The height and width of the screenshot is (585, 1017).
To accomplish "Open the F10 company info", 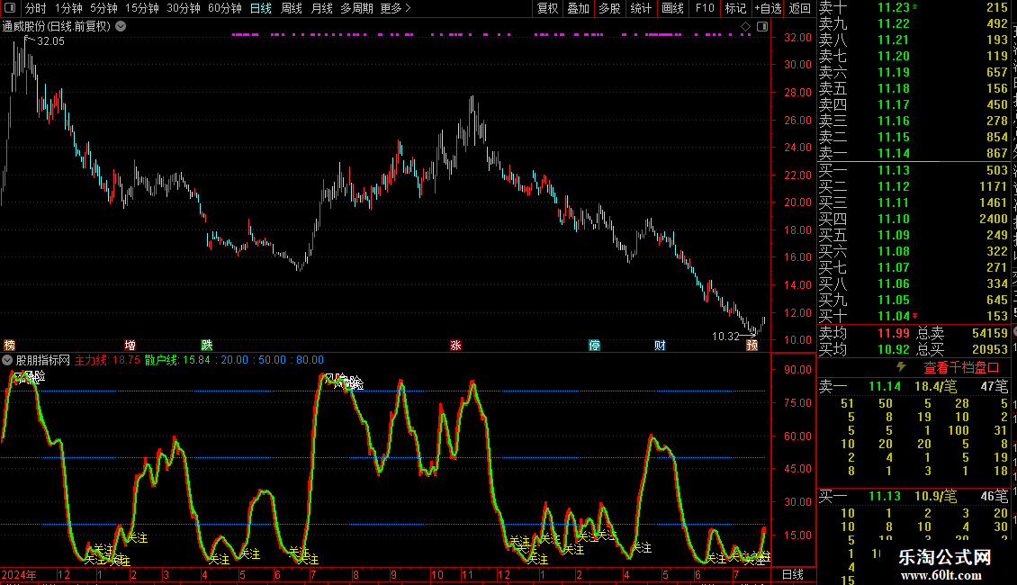I will 705,8.
